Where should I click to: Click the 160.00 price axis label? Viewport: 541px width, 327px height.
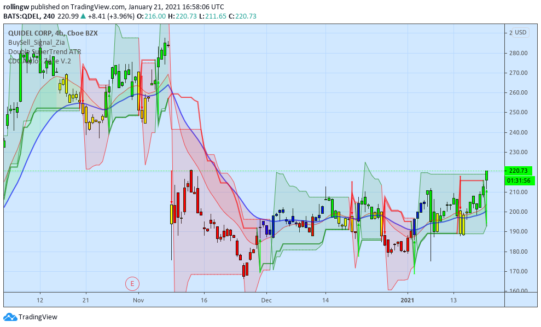click(518, 290)
